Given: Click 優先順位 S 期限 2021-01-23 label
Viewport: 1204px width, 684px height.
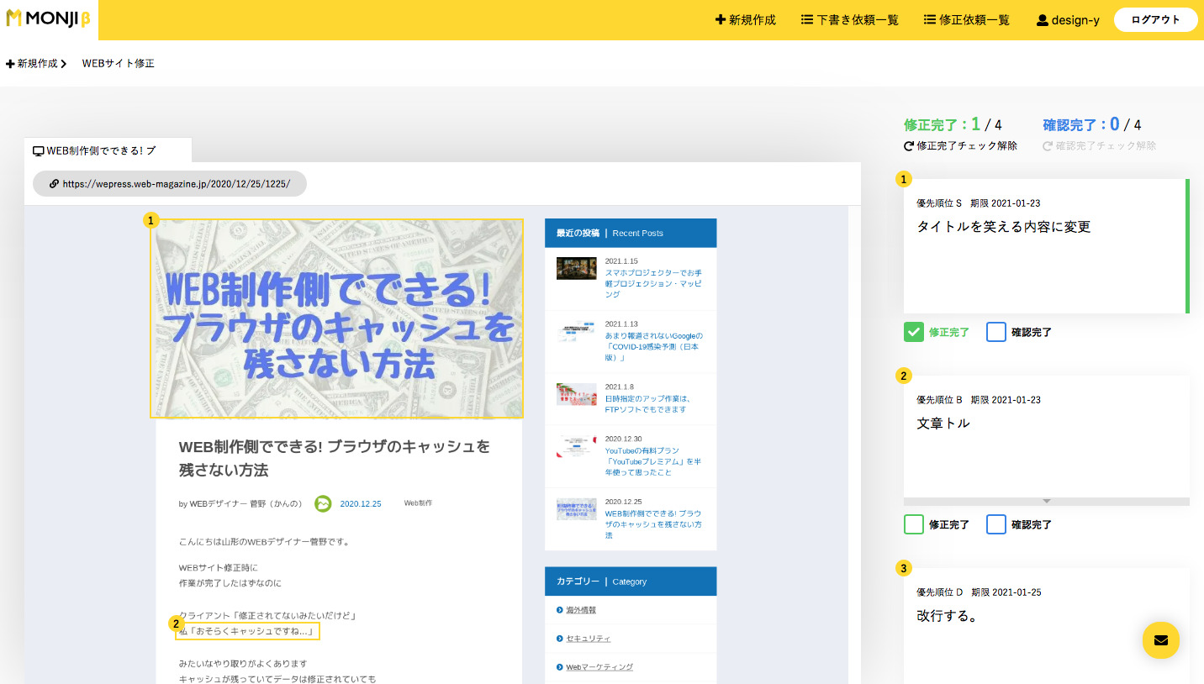Looking at the screenshot, I should [979, 203].
